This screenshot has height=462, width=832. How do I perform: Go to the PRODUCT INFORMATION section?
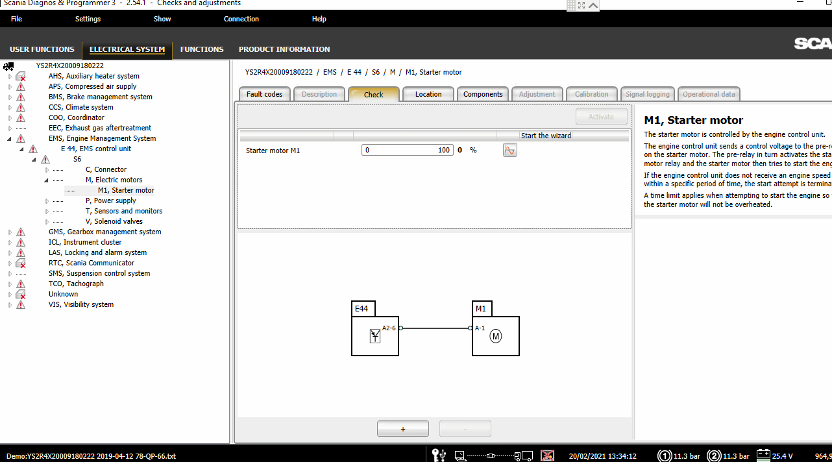click(x=284, y=49)
